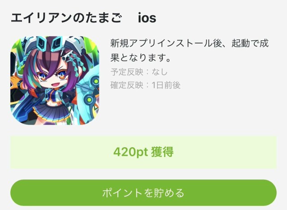This screenshot has height=210, width=287.
Task: Tap the ポイント word on green button
Action: (x=122, y=193)
